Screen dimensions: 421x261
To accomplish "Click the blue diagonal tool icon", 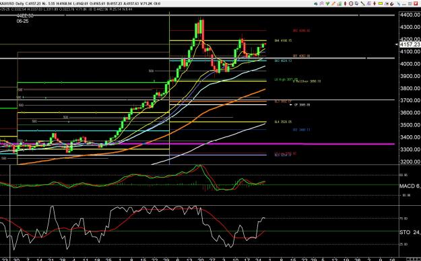I will pyautogui.click(x=399, y=3).
